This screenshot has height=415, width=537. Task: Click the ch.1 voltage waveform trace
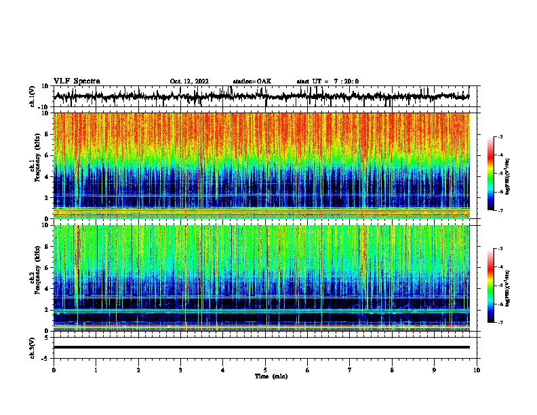pos(262,96)
